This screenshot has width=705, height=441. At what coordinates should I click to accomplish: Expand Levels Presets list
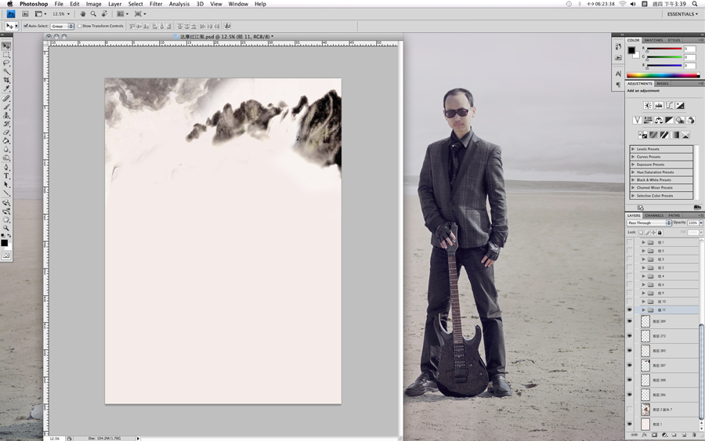(x=633, y=149)
